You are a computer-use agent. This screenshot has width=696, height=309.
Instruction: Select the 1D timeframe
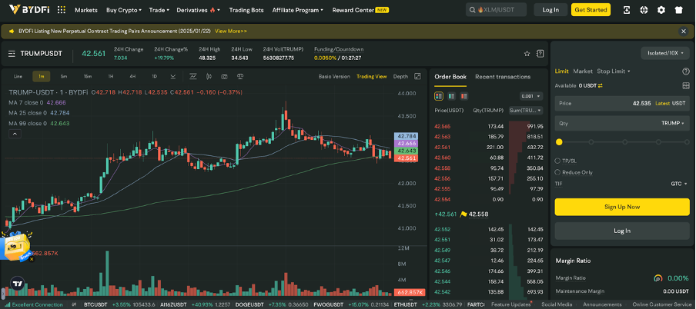[155, 76]
